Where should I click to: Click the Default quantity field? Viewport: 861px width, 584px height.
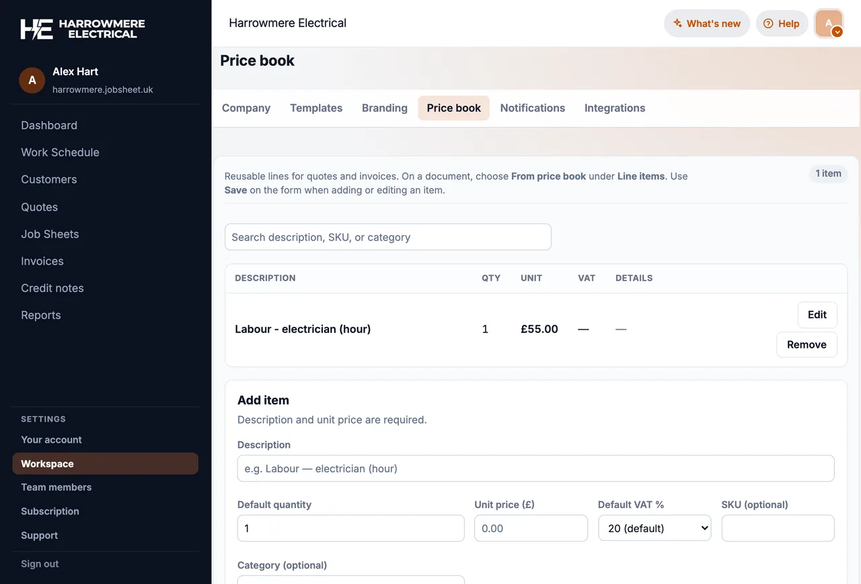[x=351, y=528]
